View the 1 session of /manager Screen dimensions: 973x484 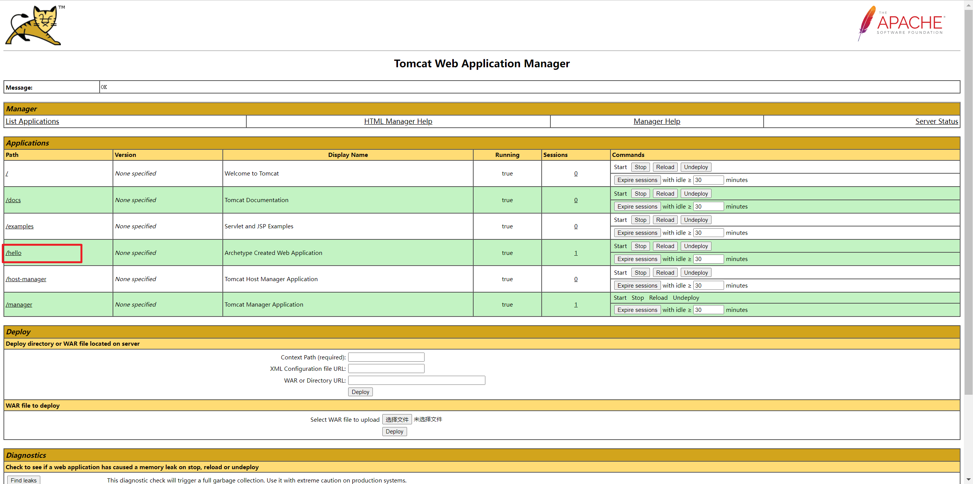[576, 304]
